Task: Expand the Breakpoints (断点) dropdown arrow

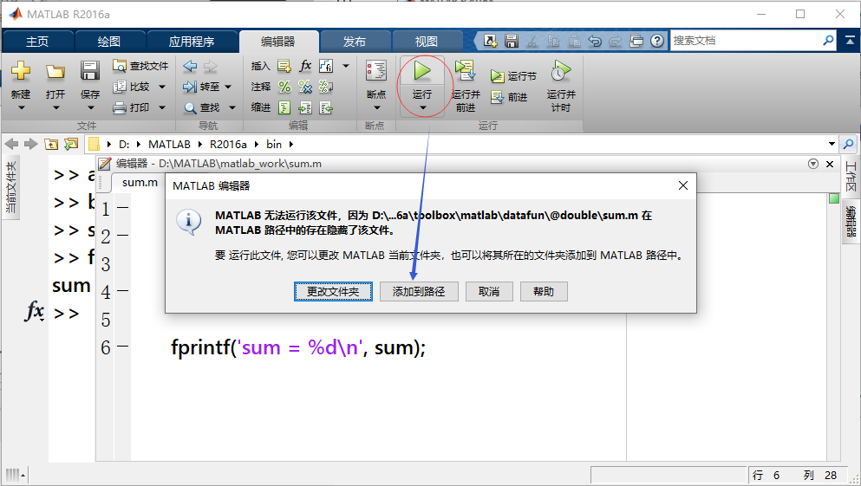Action: (x=376, y=108)
